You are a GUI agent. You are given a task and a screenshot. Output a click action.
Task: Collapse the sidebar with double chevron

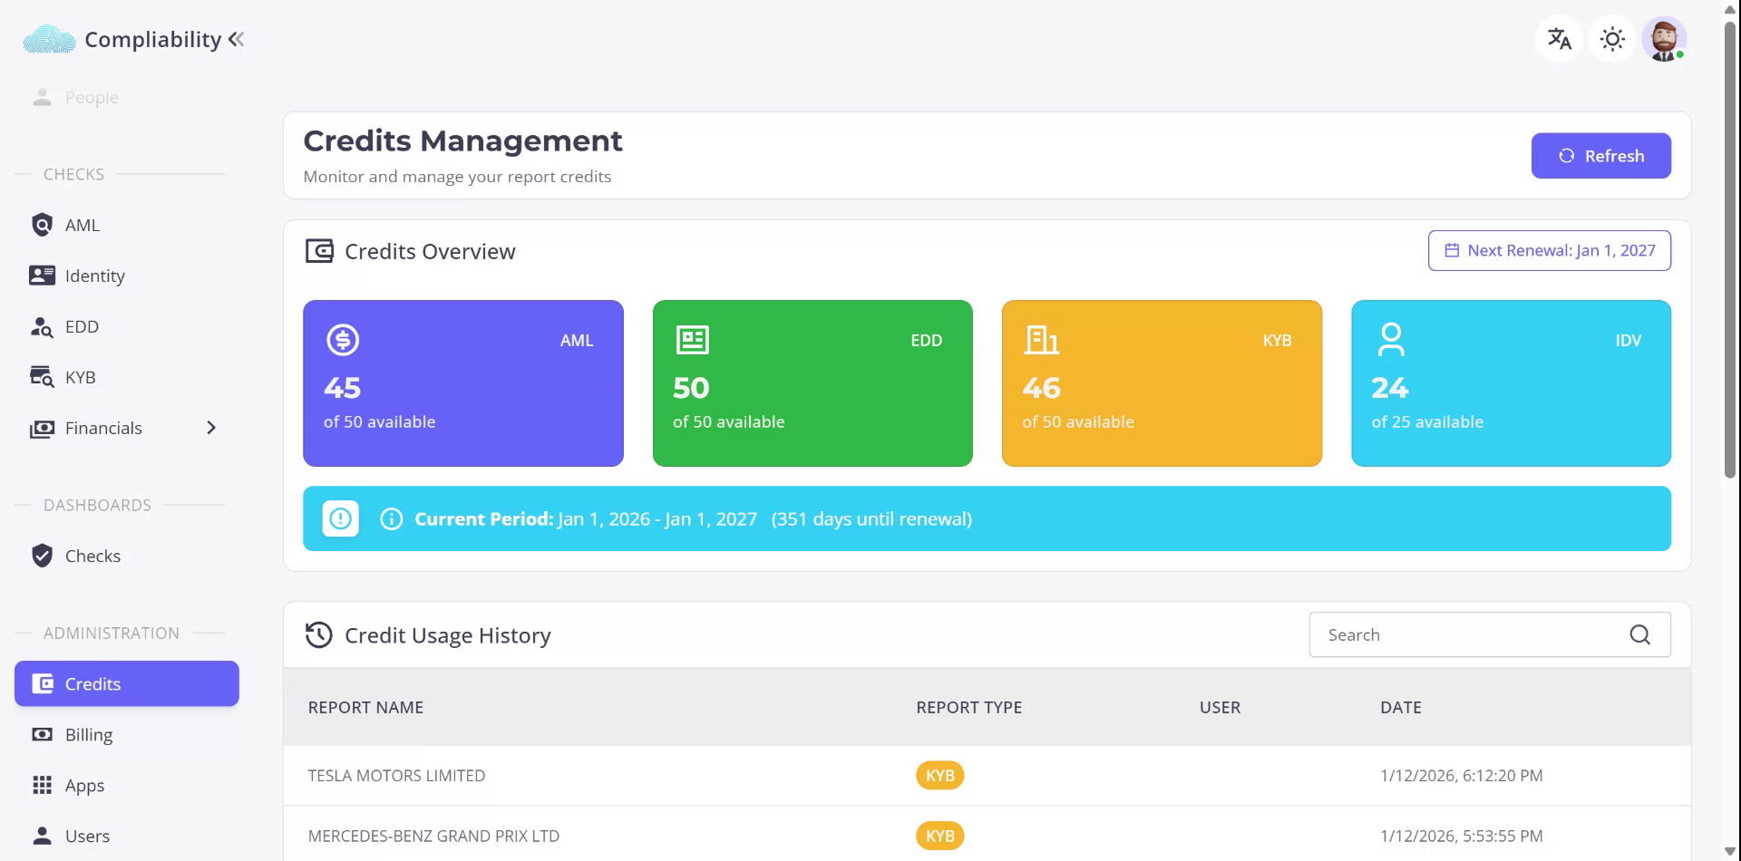pyautogui.click(x=237, y=39)
